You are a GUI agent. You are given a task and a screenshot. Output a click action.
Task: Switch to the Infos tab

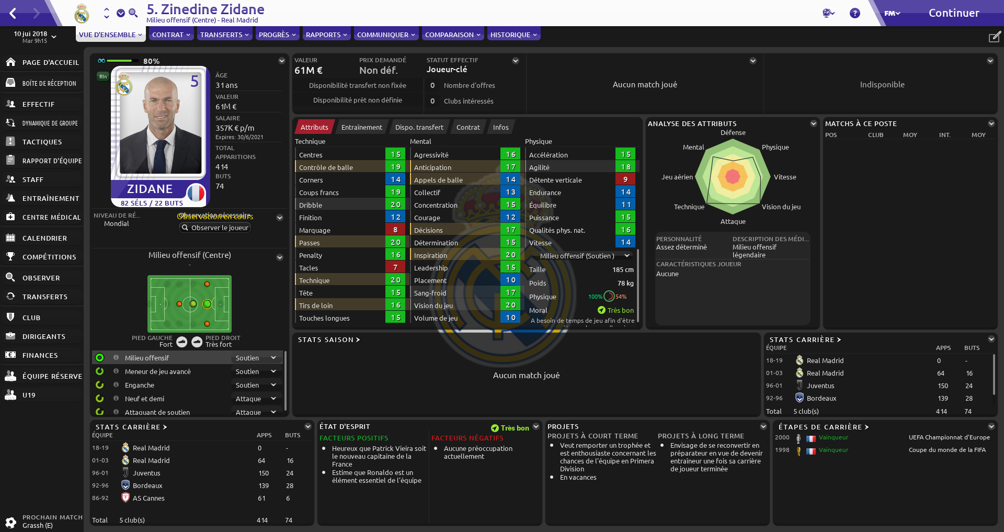pos(501,127)
